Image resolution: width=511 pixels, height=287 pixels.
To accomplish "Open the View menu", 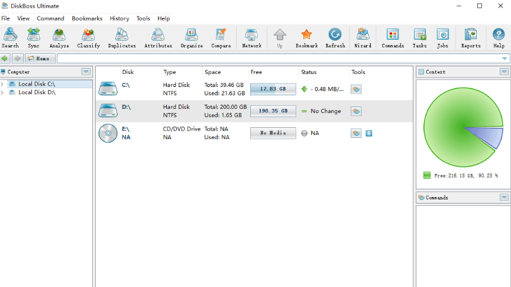I will click(23, 18).
